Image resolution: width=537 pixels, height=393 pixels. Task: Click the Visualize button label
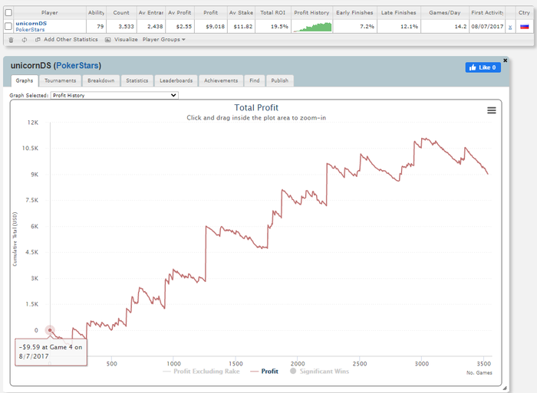click(x=126, y=40)
